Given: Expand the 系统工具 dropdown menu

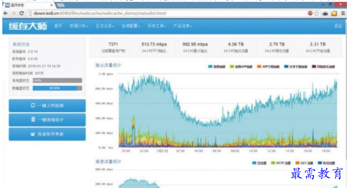Looking at the screenshot, I should [x=157, y=26].
